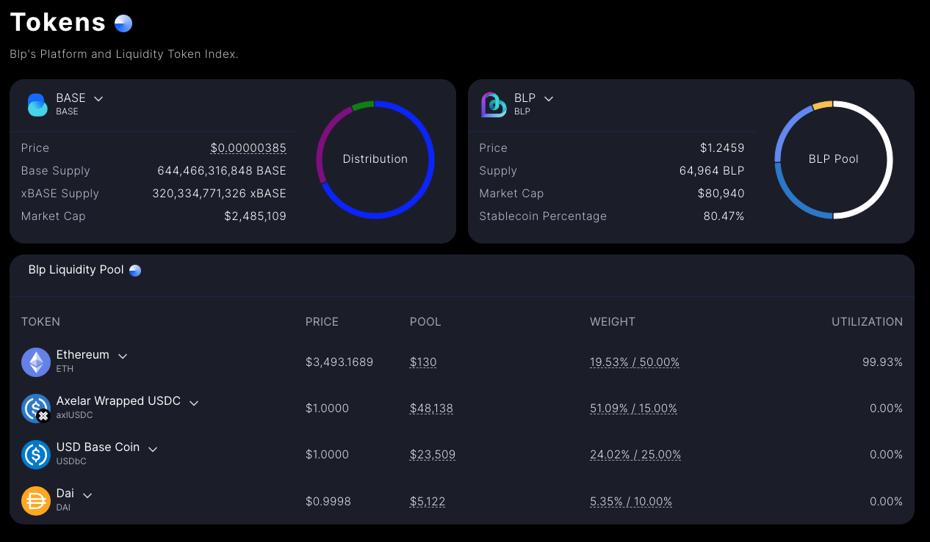
Task: Click the yellow segment of BLP Pool ring
Action: 823,105
